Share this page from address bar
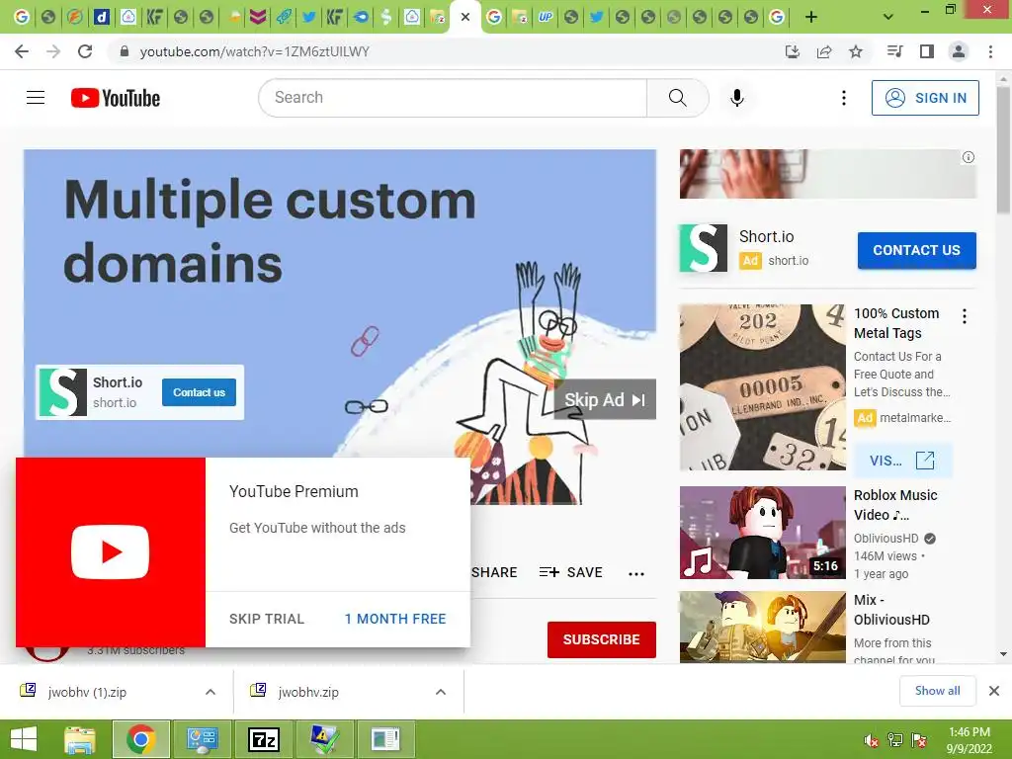 [x=824, y=51]
